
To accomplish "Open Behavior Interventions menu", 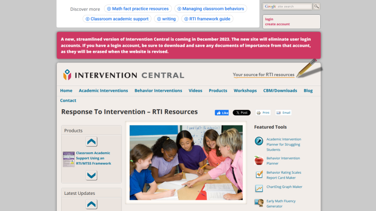I will point(158,90).
